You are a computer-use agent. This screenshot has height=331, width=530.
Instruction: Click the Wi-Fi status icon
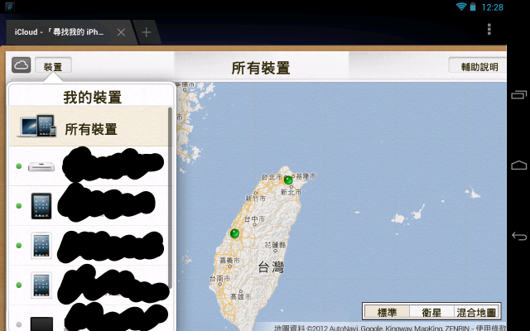tap(460, 7)
